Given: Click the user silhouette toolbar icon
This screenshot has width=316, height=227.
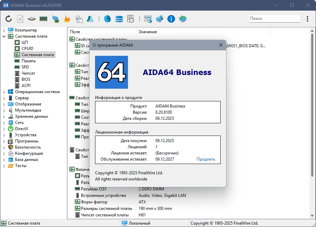Looking at the screenshot, I should pos(90,19).
